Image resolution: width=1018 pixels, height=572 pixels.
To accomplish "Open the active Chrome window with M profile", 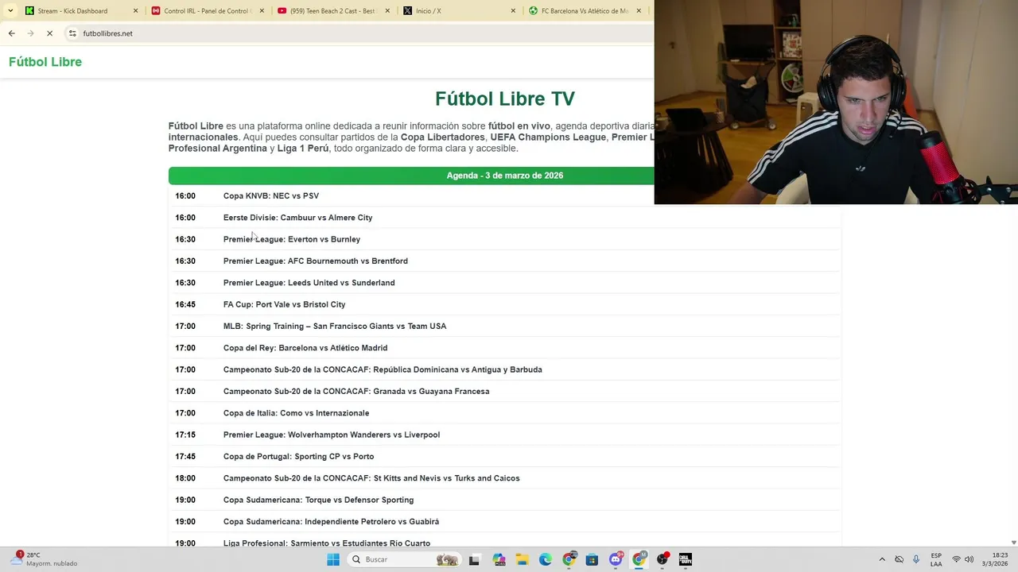I will [639, 559].
